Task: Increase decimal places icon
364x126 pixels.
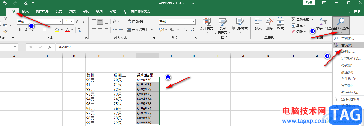Action: [x=186, y=30]
